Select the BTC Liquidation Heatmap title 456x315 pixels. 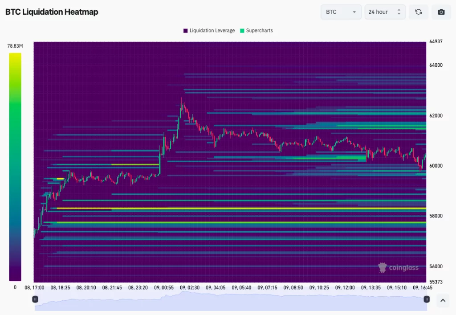tap(52, 12)
